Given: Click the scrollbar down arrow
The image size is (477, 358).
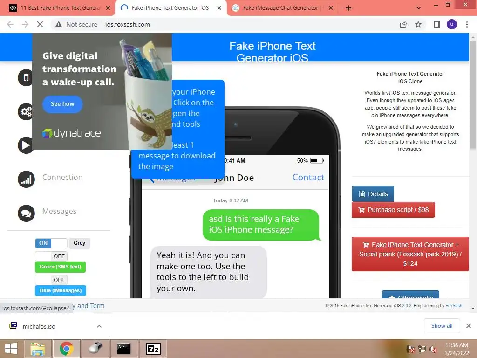Looking at the screenshot, I should [x=473, y=309].
